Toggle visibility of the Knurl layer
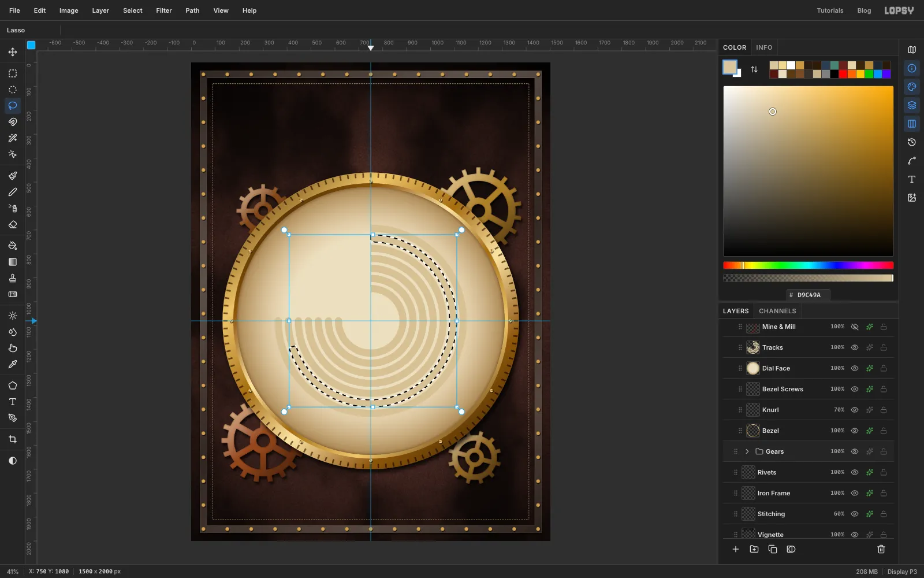Screen dimensions: 924x578 pos(855,410)
